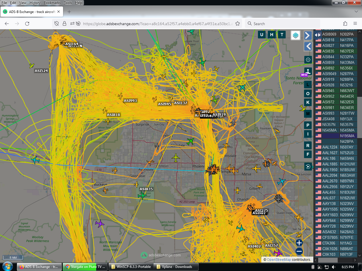Toggle the L labels button
The width and height of the screenshot is (362, 271).
(308, 84)
